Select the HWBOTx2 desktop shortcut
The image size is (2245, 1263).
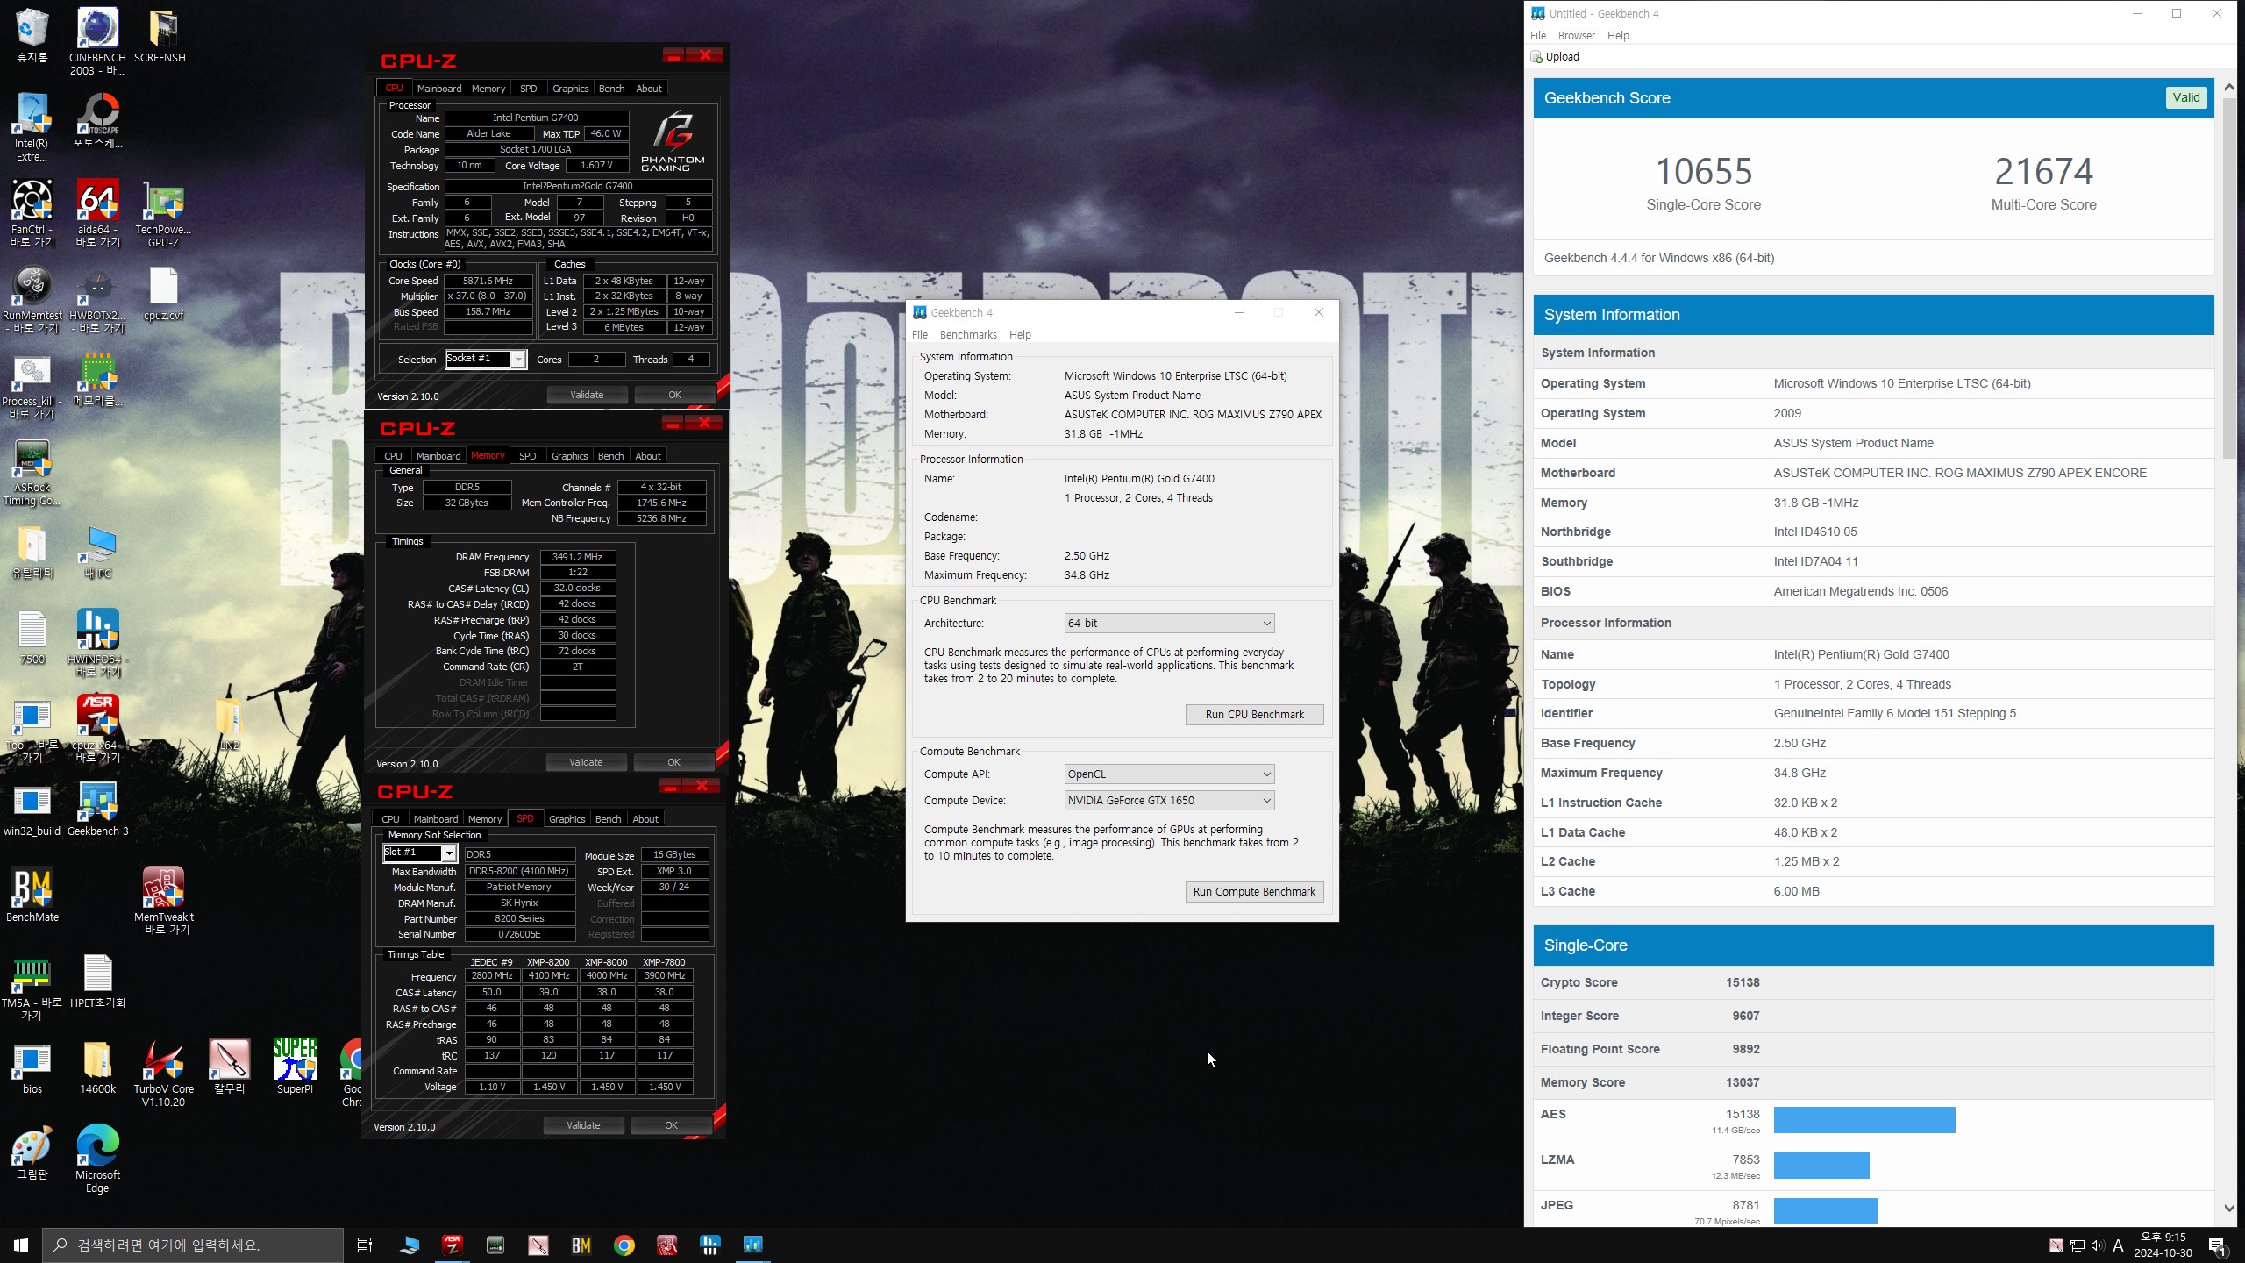pyautogui.click(x=97, y=299)
